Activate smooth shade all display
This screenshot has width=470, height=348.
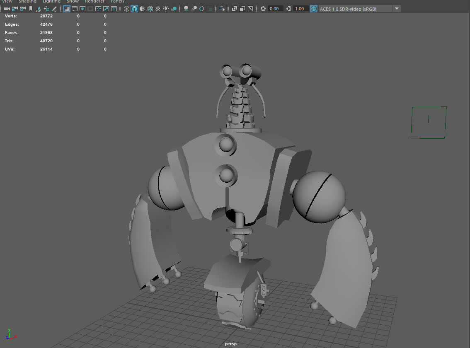point(134,8)
